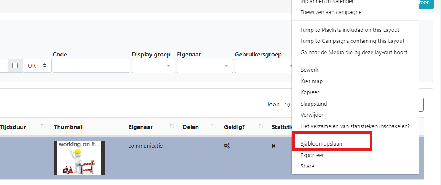The height and width of the screenshot is (185, 441).
Task: Expand the Display groep dropdown
Action: tap(153, 66)
